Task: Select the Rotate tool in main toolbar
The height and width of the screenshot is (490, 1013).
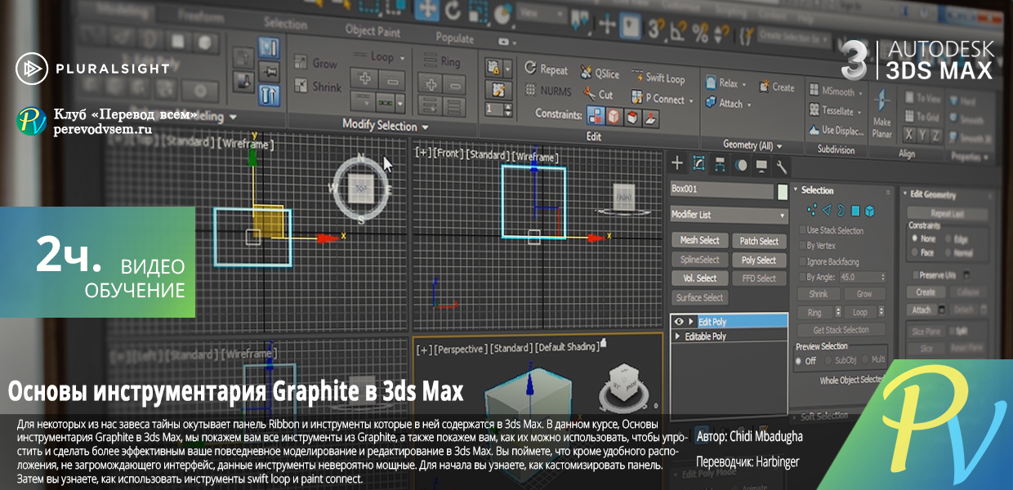Action: (452, 11)
